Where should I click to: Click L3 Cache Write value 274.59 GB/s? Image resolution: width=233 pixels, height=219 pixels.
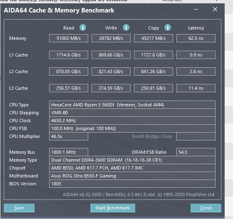[111, 88]
